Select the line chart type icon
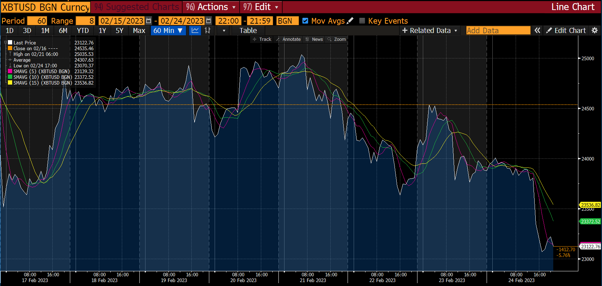Viewport: 602px width, 286px height. point(195,30)
